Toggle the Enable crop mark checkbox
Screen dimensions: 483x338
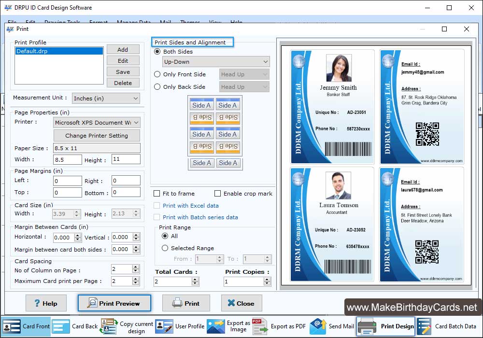(217, 193)
